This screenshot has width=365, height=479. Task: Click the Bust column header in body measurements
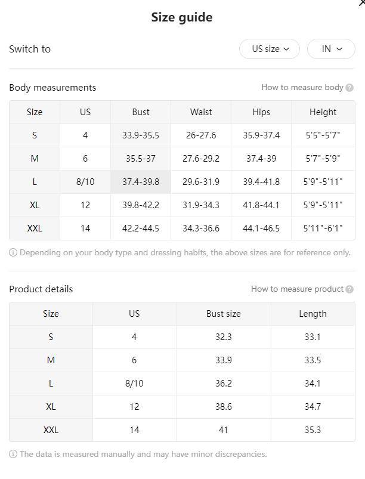[x=141, y=112]
